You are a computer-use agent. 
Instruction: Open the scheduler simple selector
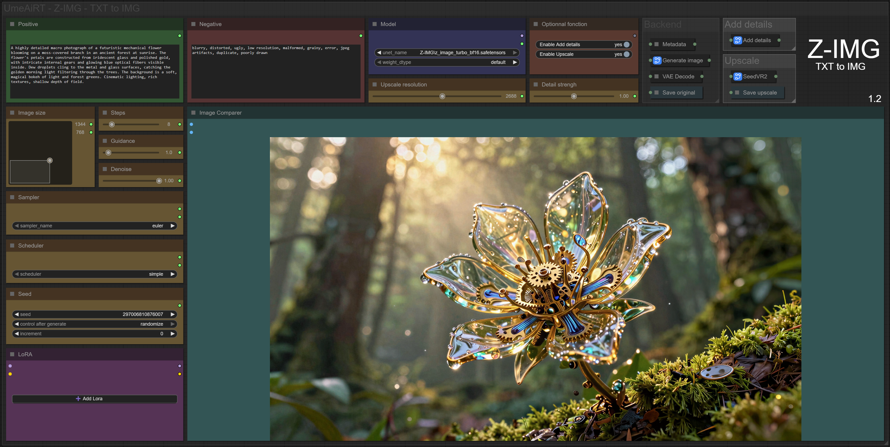coord(95,274)
